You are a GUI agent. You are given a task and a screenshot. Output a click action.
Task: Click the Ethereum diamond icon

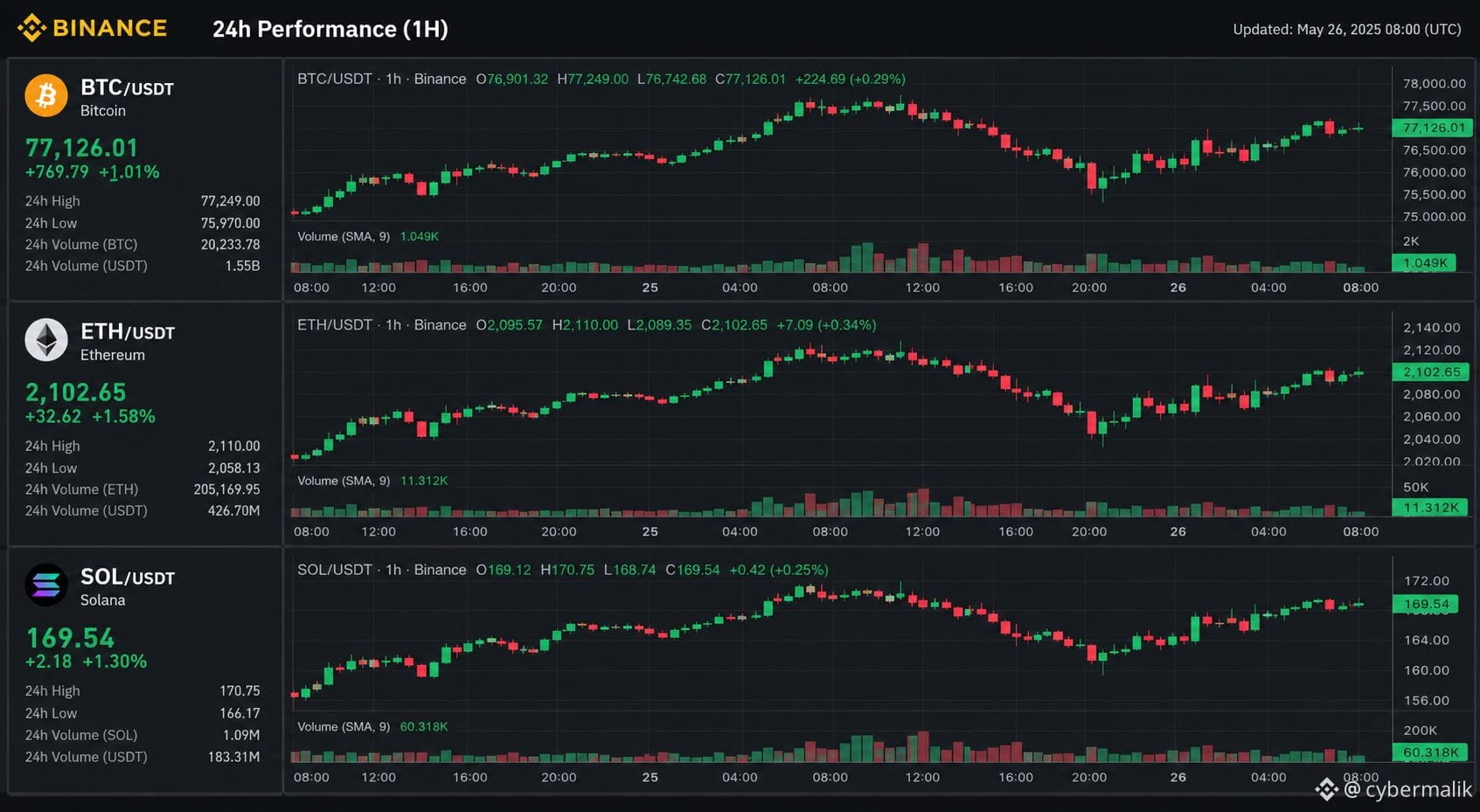[x=46, y=340]
